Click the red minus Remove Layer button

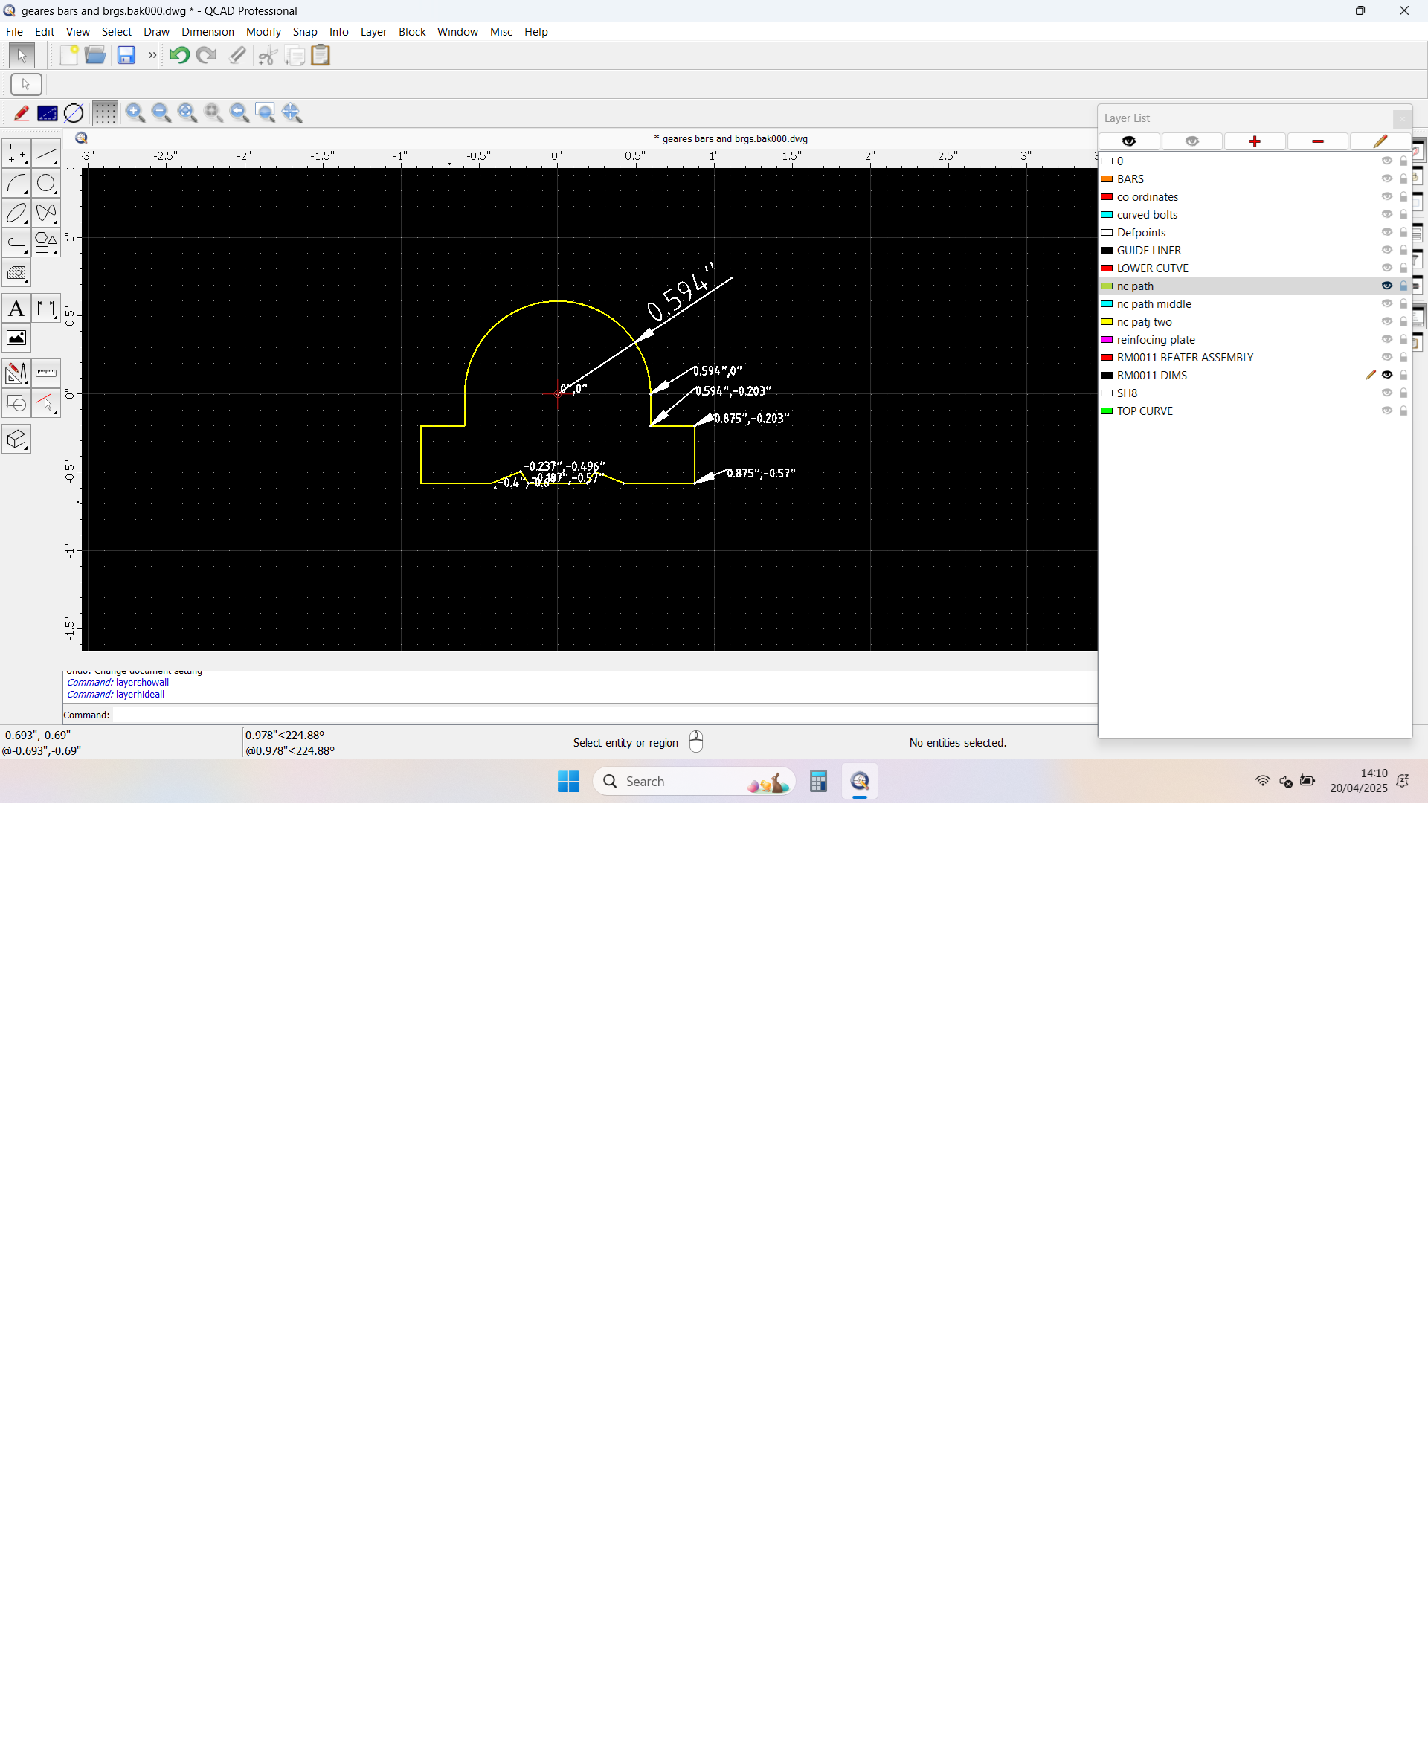(1317, 141)
